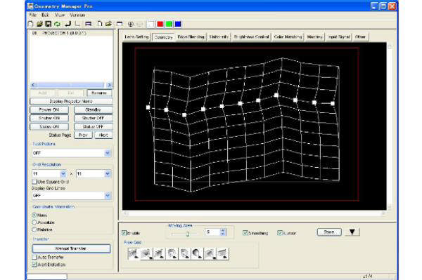The width and height of the screenshot is (422, 280).
Task: Switch to the Brightness Control tab
Action: coord(251,36)
